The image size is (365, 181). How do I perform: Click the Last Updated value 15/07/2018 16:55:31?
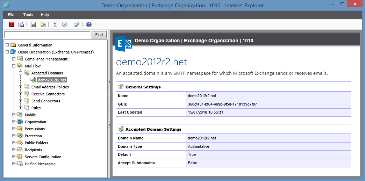tap(206, 112)
